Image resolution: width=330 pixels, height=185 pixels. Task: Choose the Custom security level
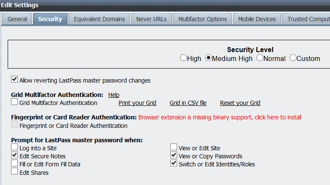pos(293,58)
